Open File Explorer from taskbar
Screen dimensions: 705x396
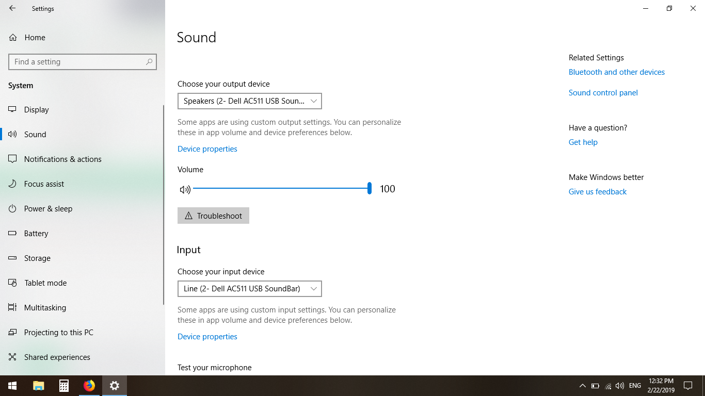pos(39,386)
